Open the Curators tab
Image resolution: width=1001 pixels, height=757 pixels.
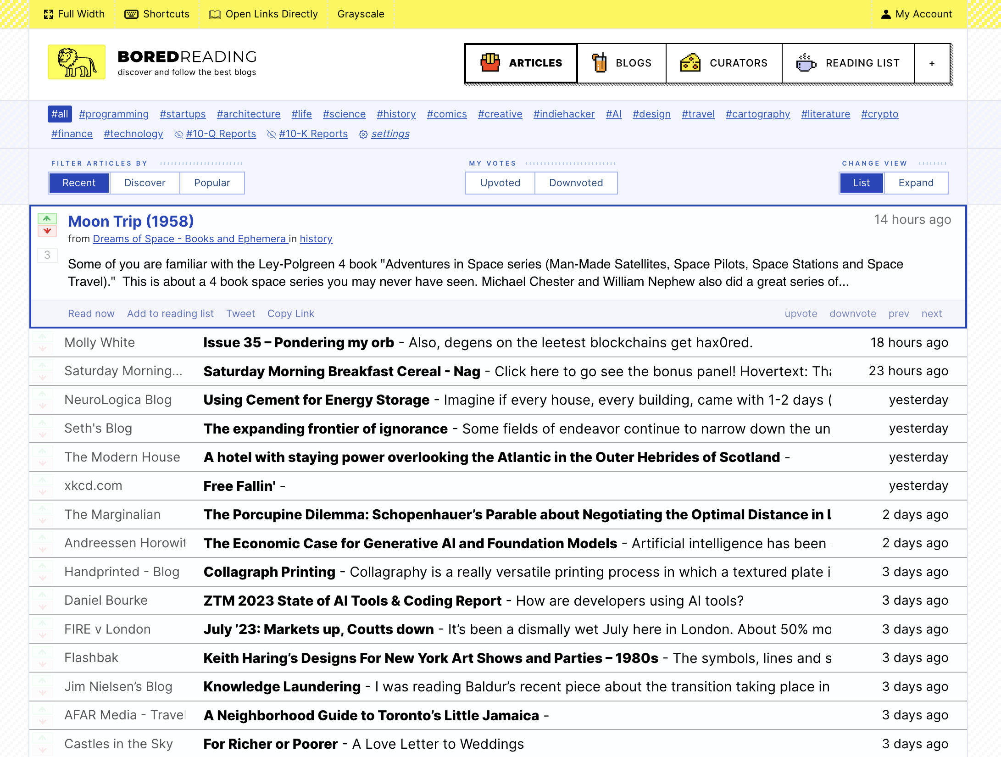(x=724, y=63)
